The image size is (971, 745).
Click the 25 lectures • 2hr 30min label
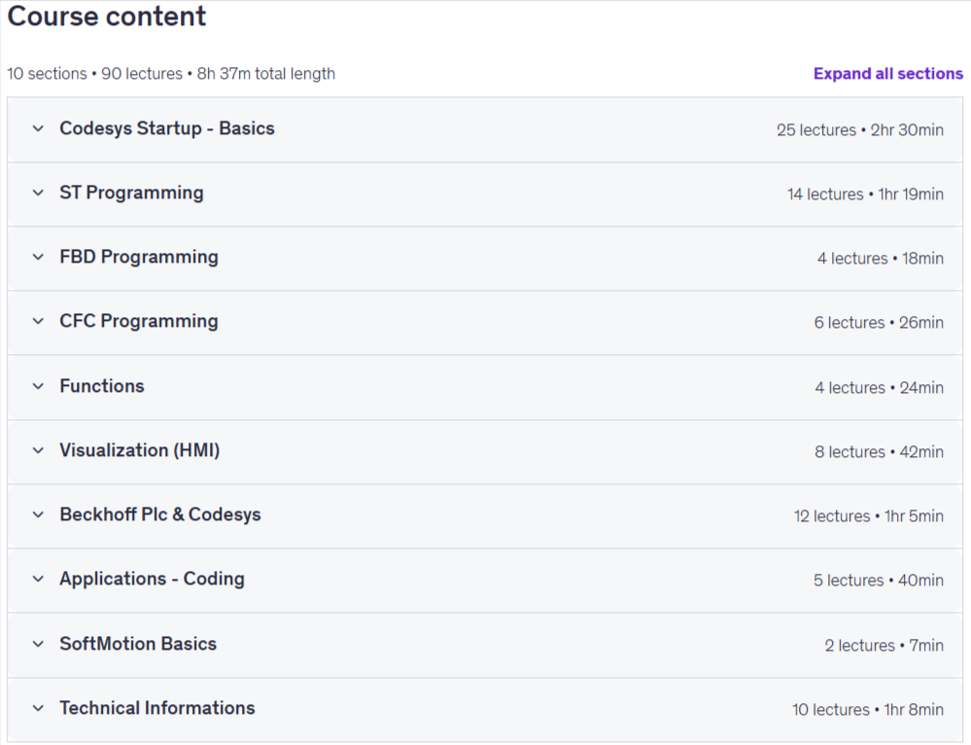click(x=860, y=130)
